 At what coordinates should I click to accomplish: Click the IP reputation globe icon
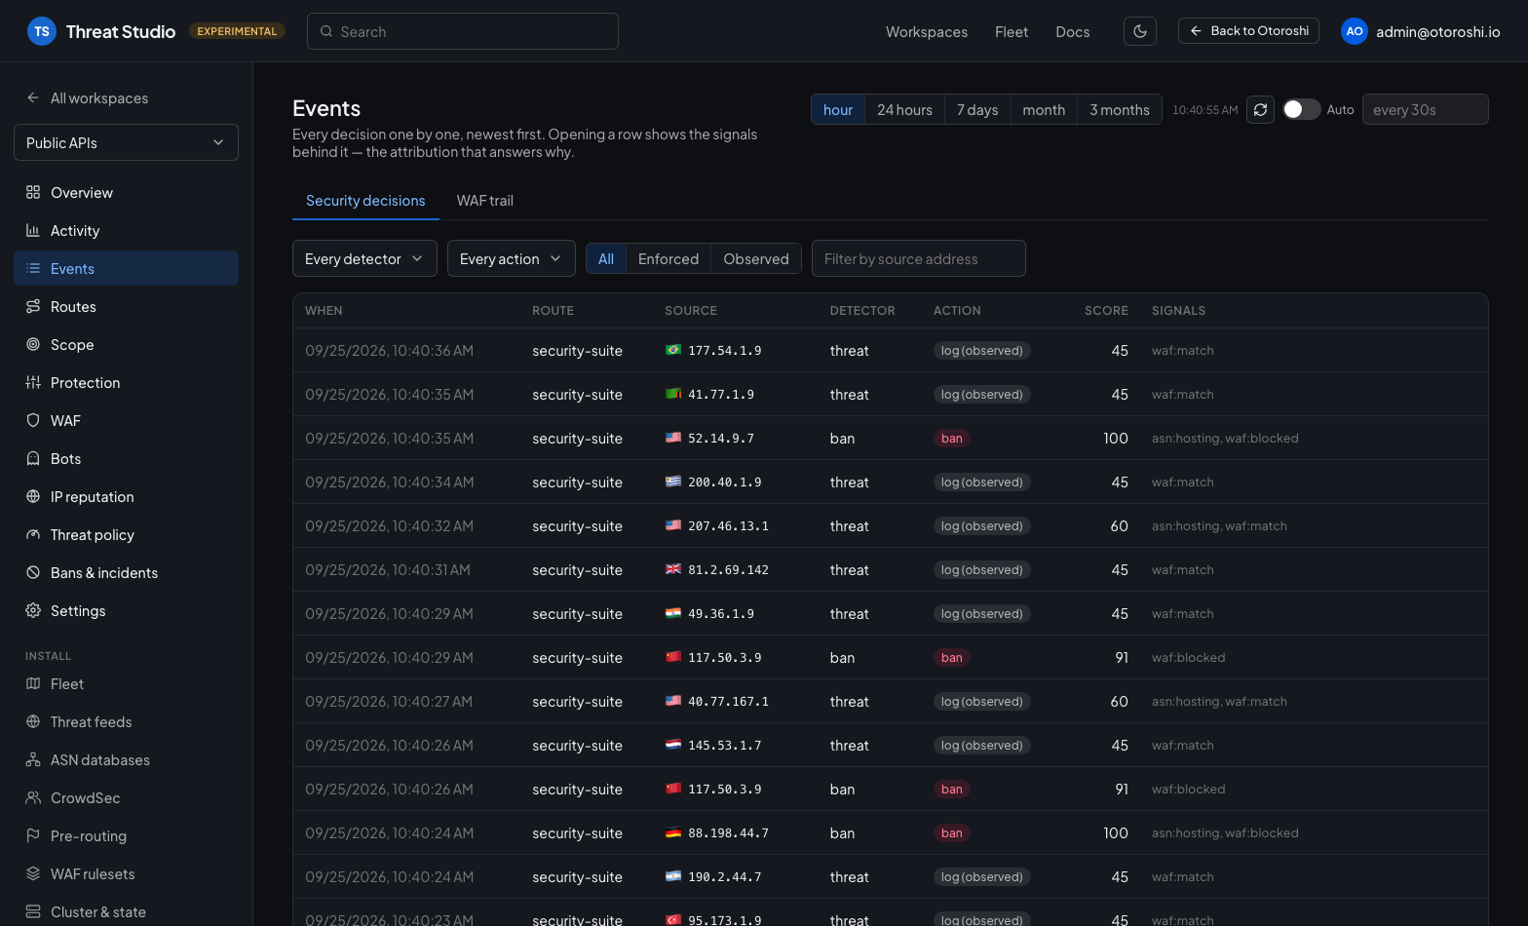[33, 496]
